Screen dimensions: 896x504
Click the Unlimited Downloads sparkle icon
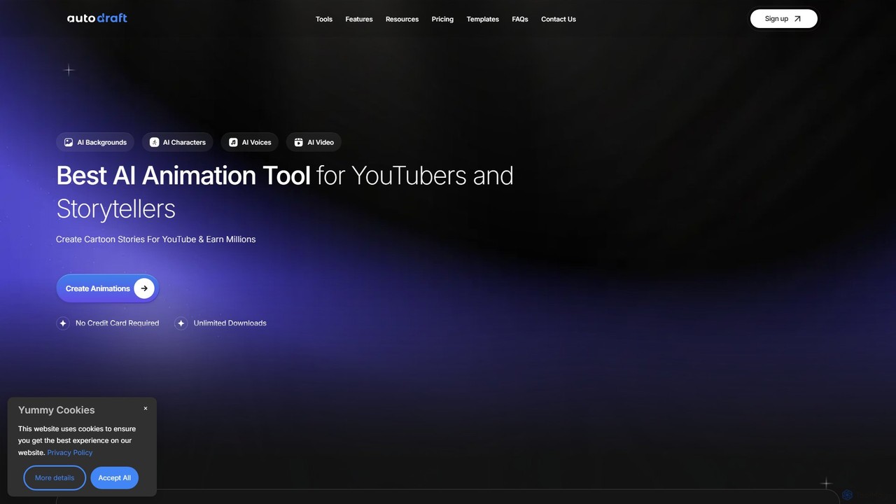(181, 323)
